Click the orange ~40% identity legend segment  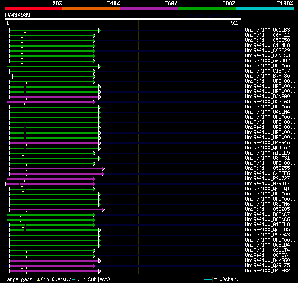tap(91, 8)
